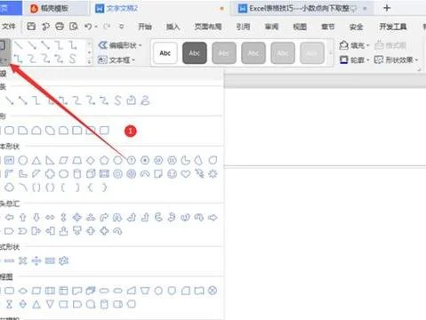Insert the Diamond basic shape
This screenshot has width=426, height=320.
point(91,160)
